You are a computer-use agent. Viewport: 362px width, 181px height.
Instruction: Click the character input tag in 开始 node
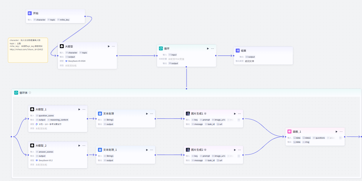point(39,20)
